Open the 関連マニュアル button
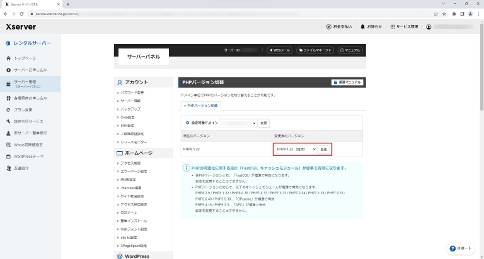Screen dimensions: 484x259 pos(347,82)
